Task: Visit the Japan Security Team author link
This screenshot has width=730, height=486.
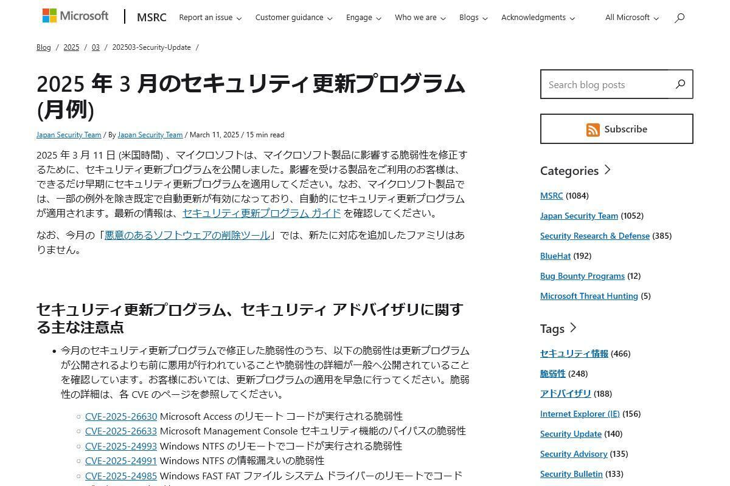Action: (150, 134)
